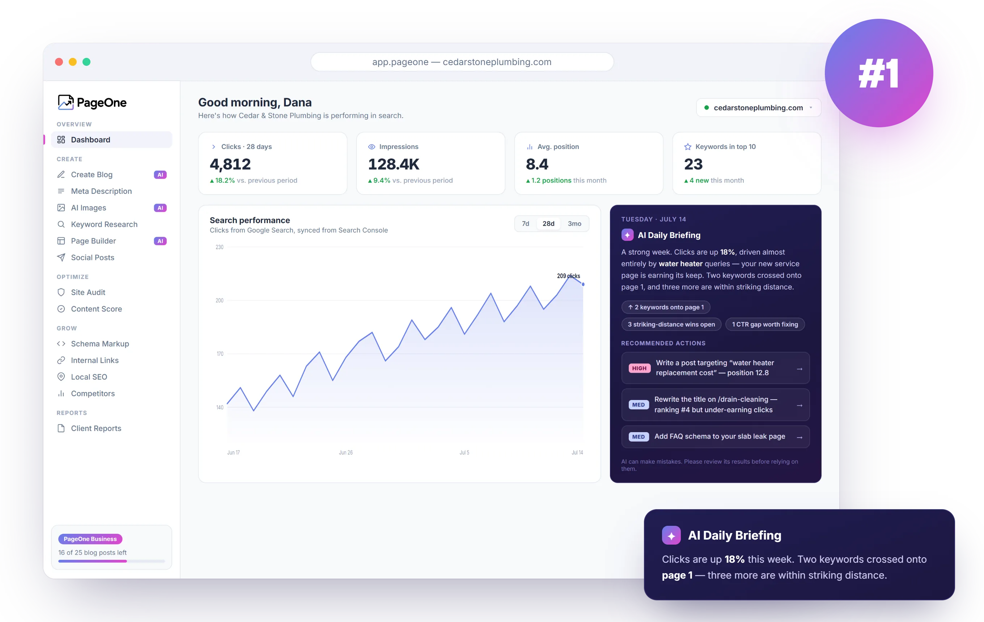Click the TUESDAY · JULY 14 date label
Image resolution: width=984 pixels, height=622 pixels.
click(653, 219)
